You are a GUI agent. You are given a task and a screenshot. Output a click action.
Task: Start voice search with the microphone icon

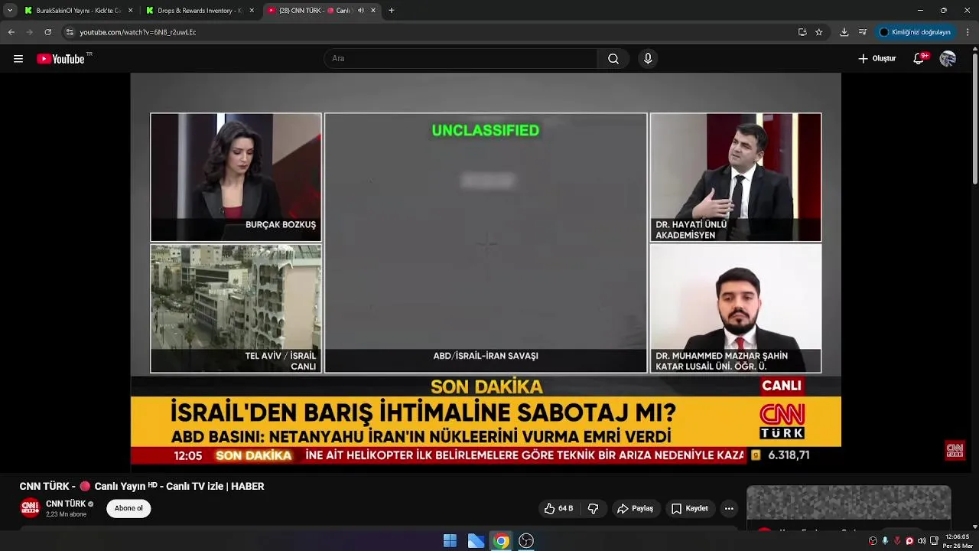coord(648,59)
